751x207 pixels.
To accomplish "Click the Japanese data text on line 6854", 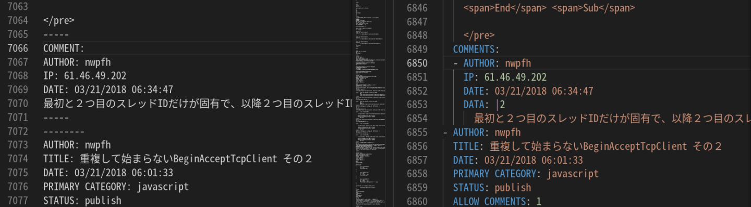I will point(612,118).
